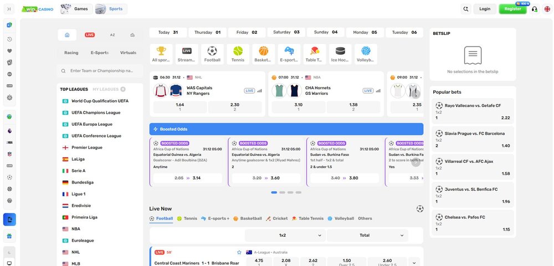This screenshot has height=266, width=554.
Task: Open the Total market dropdown
Action: coord(367,236)
